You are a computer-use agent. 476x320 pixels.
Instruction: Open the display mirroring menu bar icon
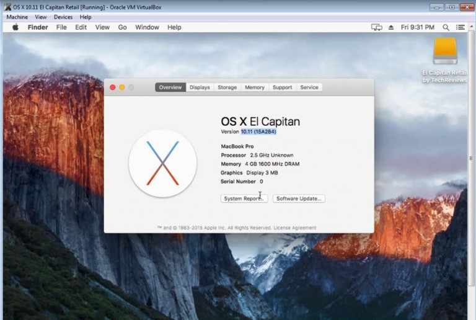(376, 27)
